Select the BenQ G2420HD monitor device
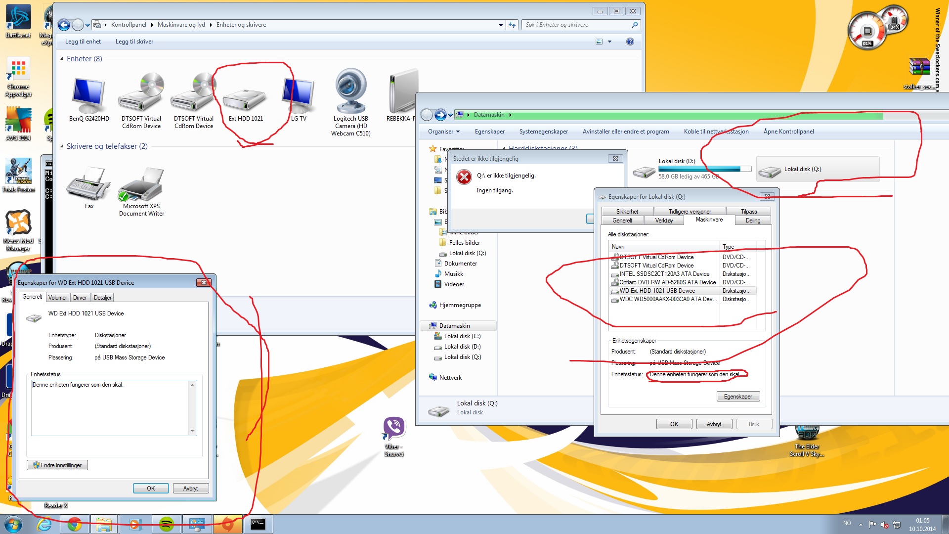Screen dimensions: 949x534 [x=89, y=99]
